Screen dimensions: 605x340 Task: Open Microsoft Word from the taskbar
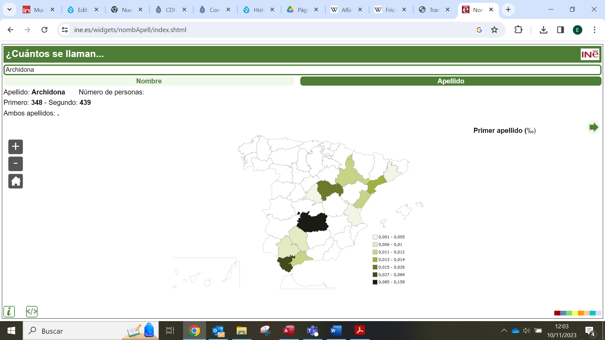coord(336,331)
